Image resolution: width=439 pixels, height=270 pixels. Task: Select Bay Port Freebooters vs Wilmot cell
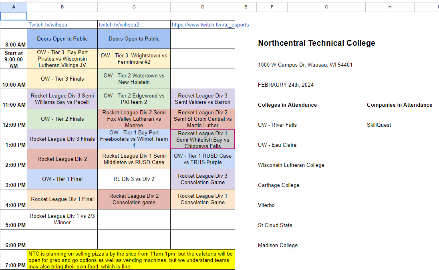[134, 139]
